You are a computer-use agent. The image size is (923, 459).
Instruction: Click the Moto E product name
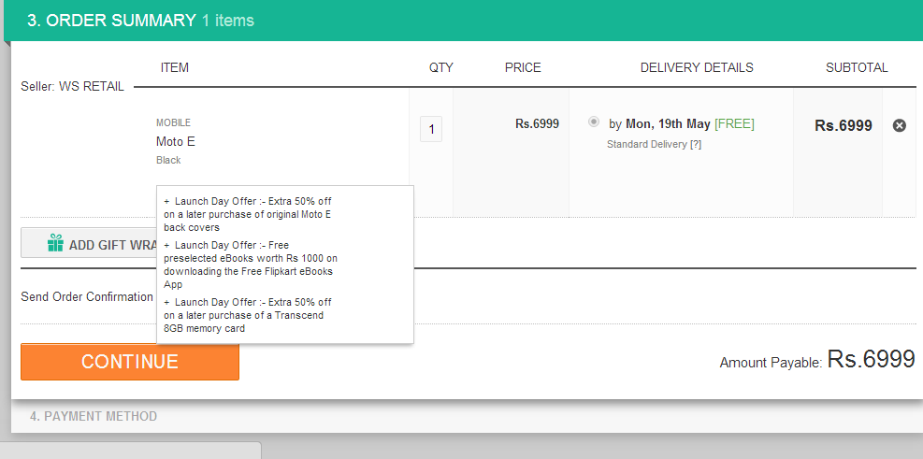click(176, 141)
